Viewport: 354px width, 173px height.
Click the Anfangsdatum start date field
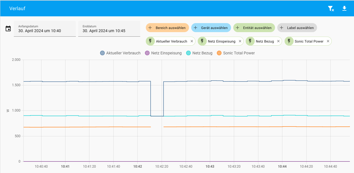point(45,29)
